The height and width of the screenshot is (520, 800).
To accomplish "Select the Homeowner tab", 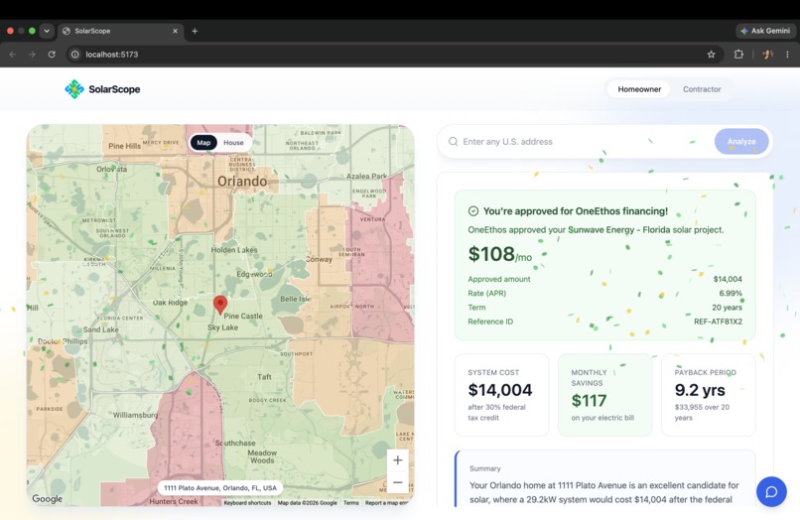I will pos(639,89).
